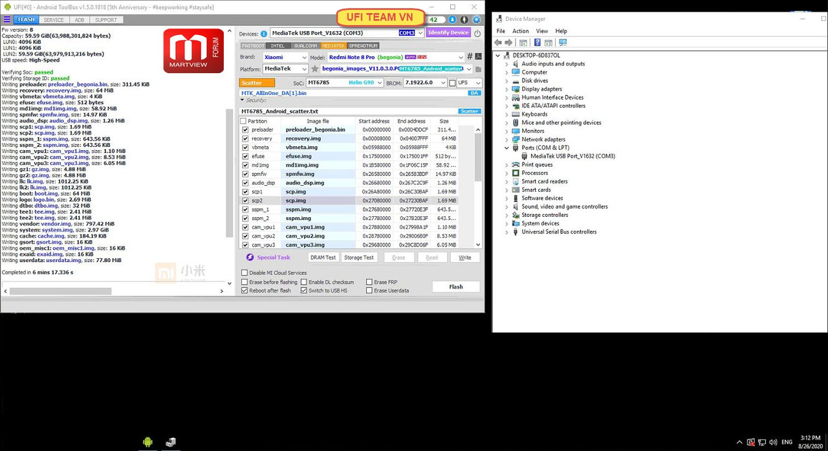Image resolution: width=828 pixels, height=451 pixels.
Task: Open the UFS storage type dropdown
Action: tap(478, 83)
